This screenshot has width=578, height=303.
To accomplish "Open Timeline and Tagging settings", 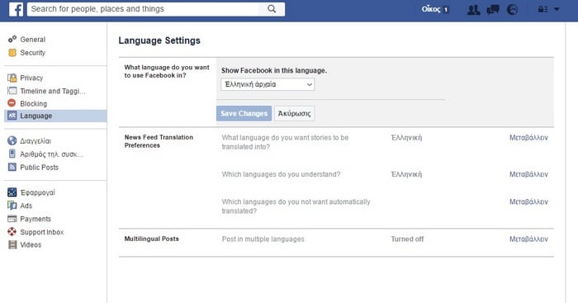I will coord(53,91).
